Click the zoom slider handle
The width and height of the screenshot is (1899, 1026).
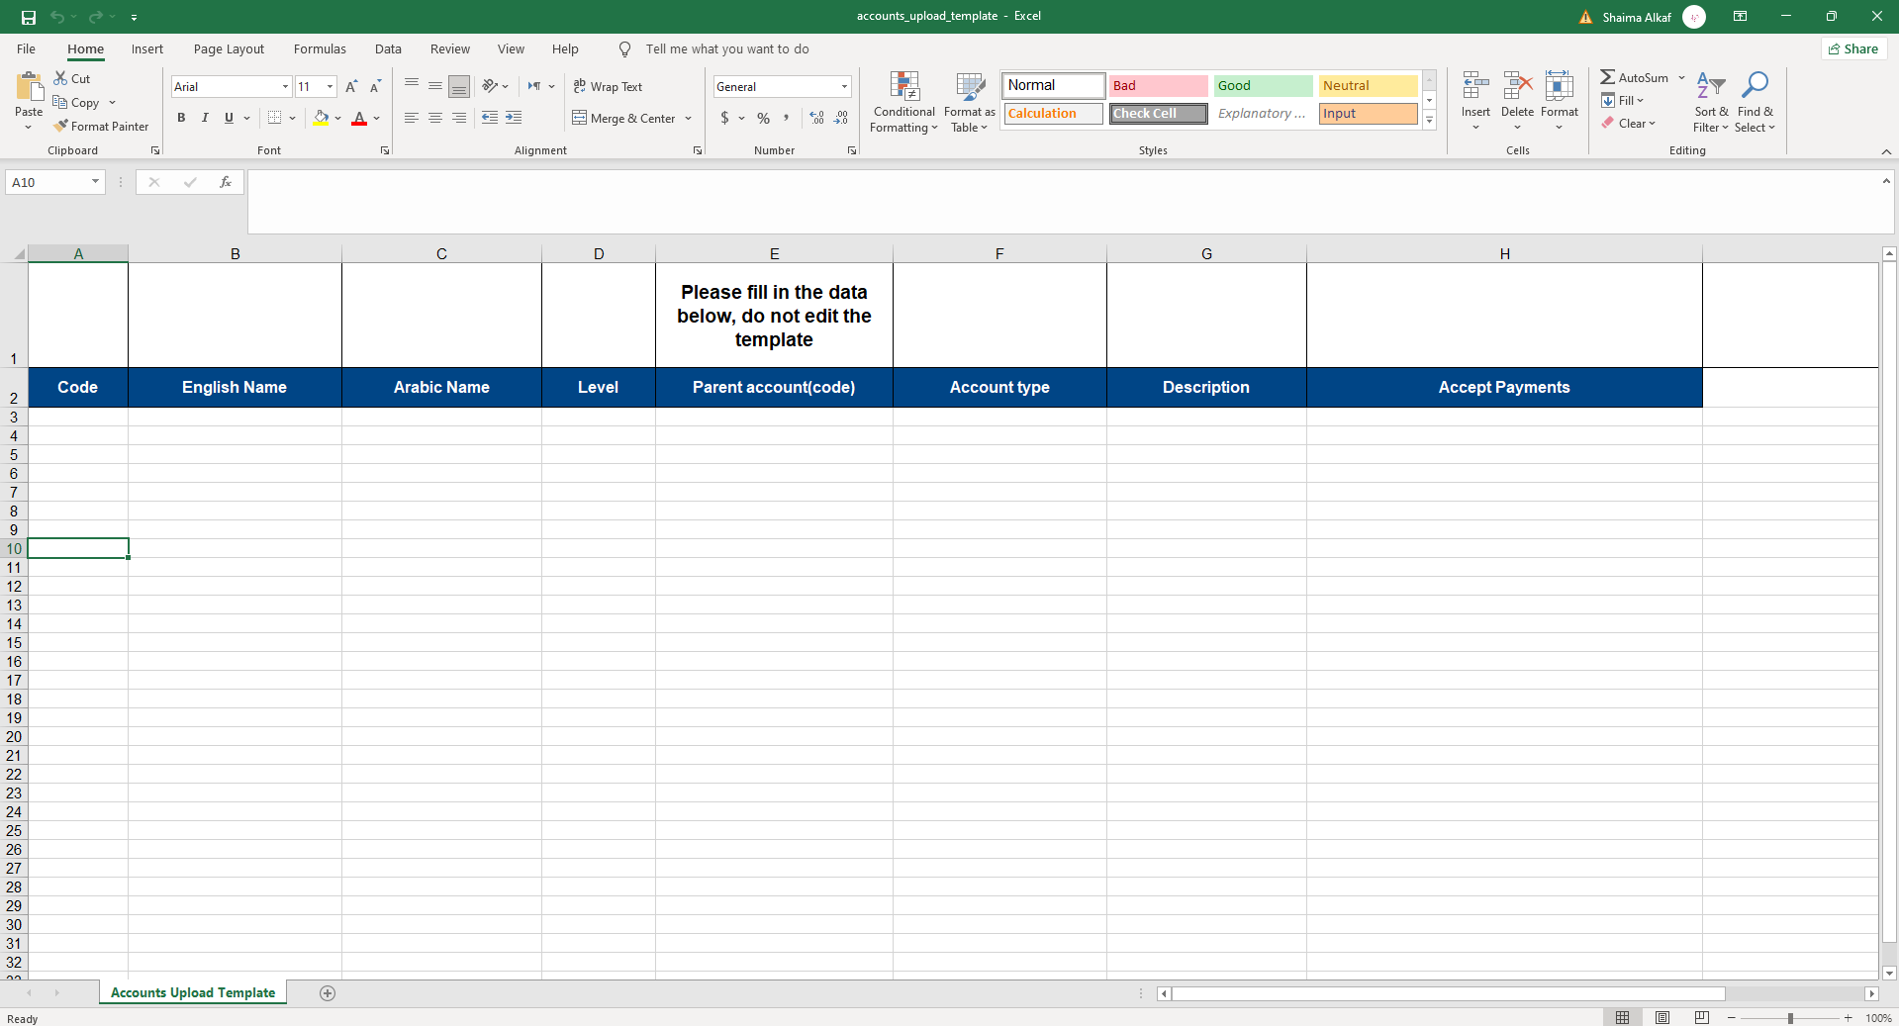[x=1789, y=1018]
